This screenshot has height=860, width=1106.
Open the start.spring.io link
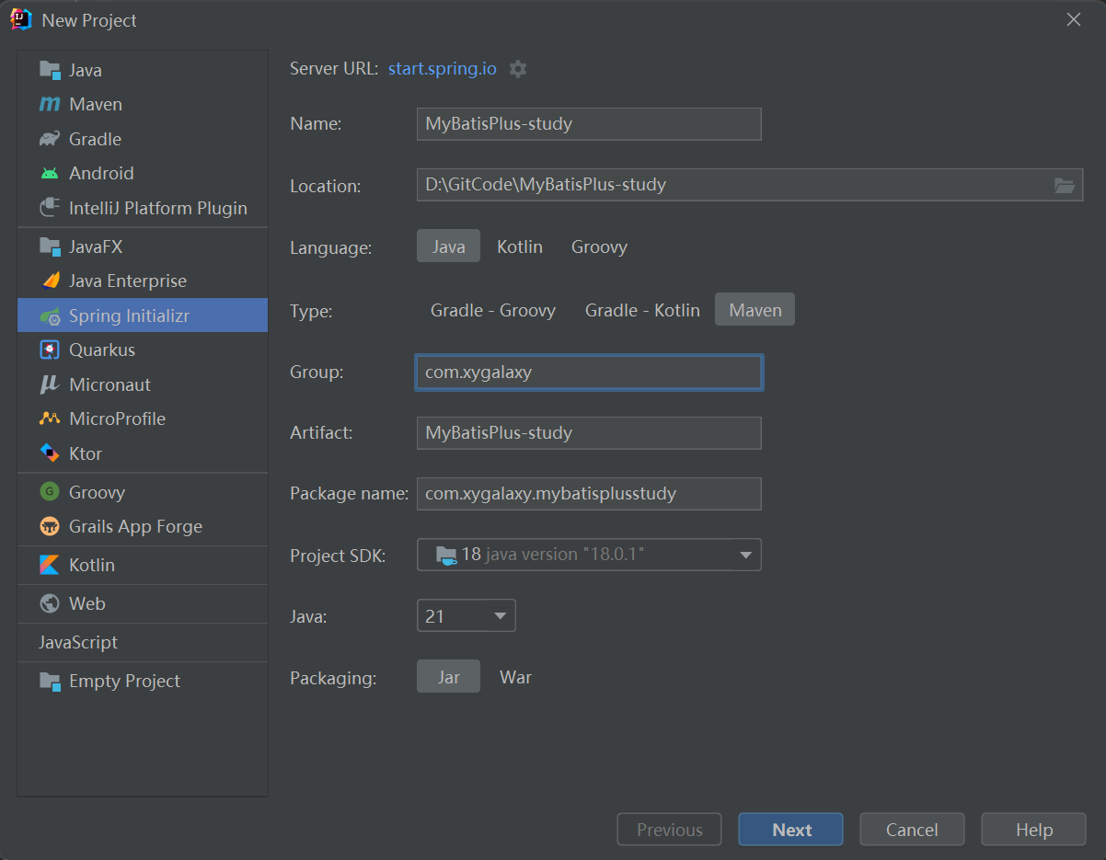point(443,69)
